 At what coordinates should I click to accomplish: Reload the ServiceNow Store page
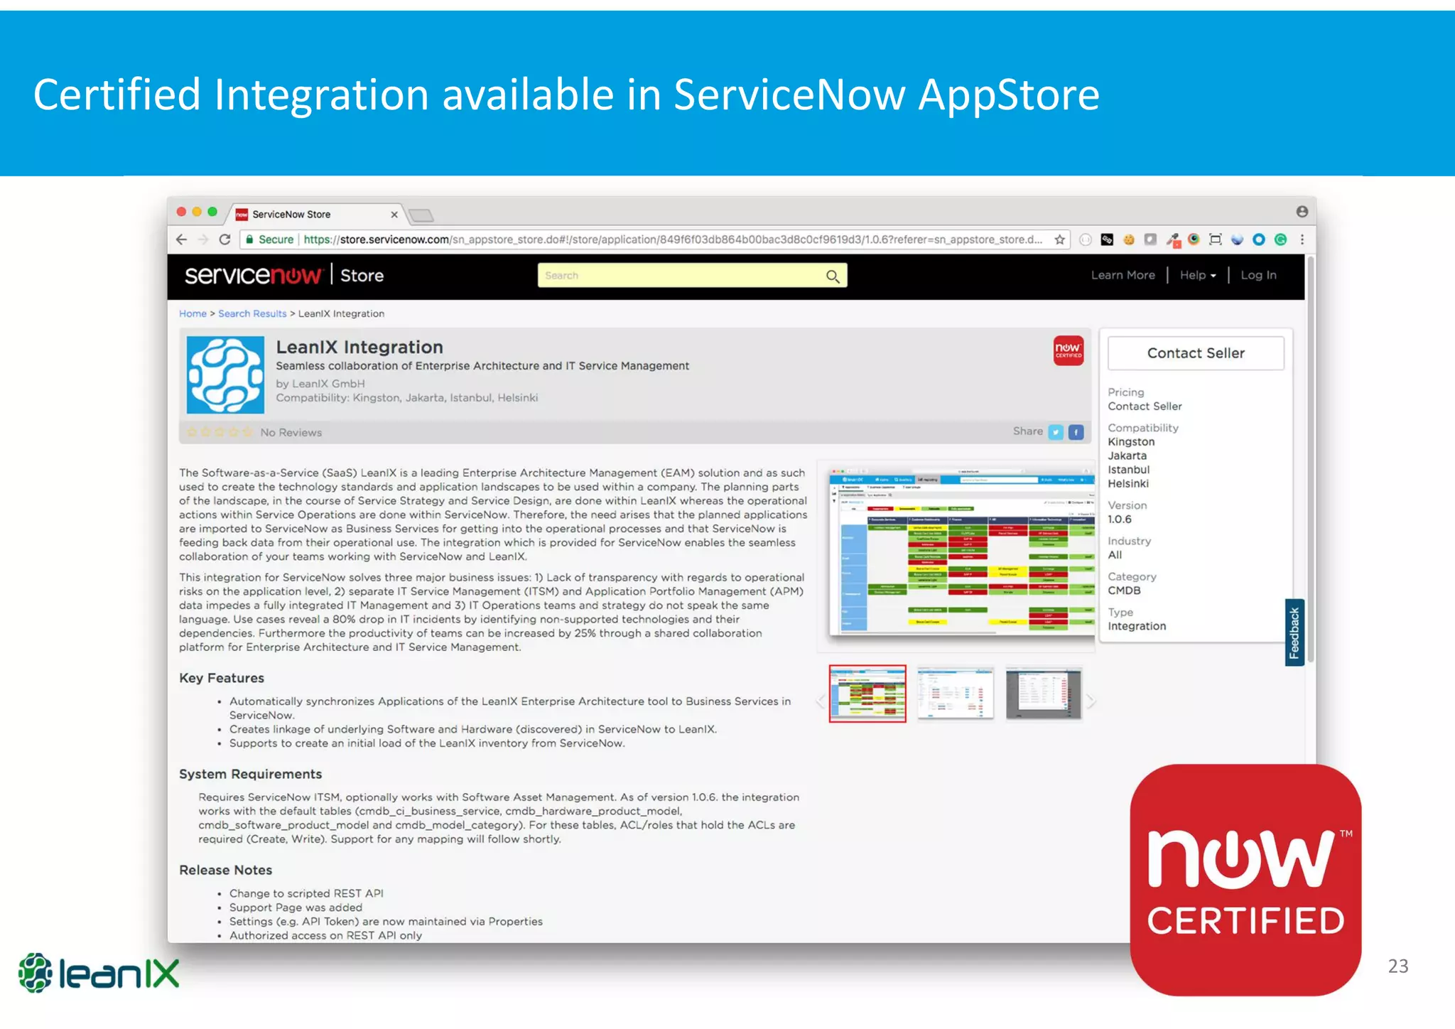[225, 239]
